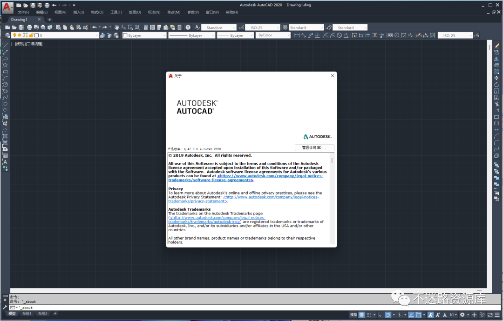
Task: Select the Multiline Text tool (A) in draw toolbar
Action: [5, 162]
